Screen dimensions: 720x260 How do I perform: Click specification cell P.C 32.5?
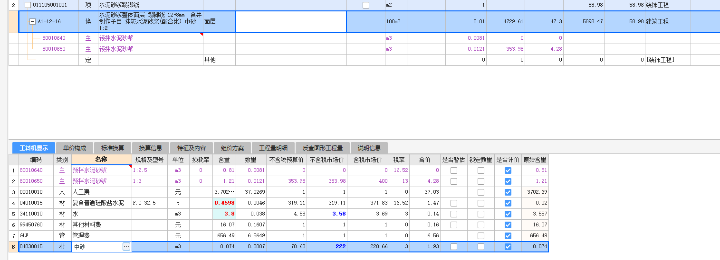pyautogui.click(x=149, y=203)
